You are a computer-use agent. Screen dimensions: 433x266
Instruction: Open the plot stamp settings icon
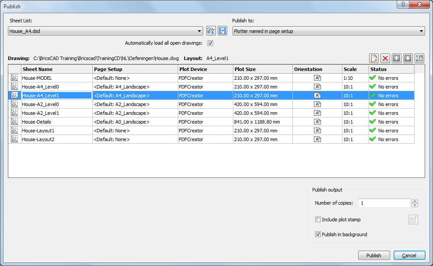click(x=413, y=220)
